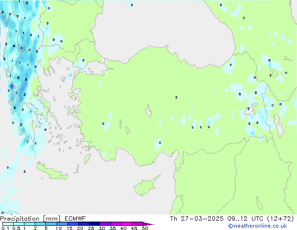
Task: Click the '09..12 UTC' time range text
Action: (245, 219)
